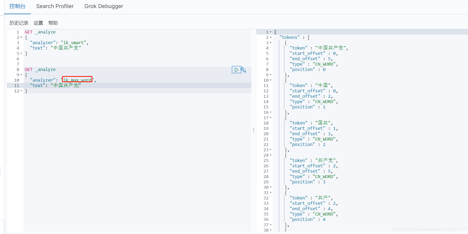
Task: Fold the closing brace at editor line 12
Action: (21, 91)
